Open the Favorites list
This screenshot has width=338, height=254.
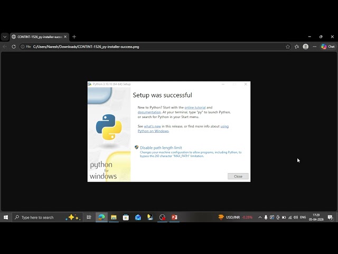click(x=297, y=47)
